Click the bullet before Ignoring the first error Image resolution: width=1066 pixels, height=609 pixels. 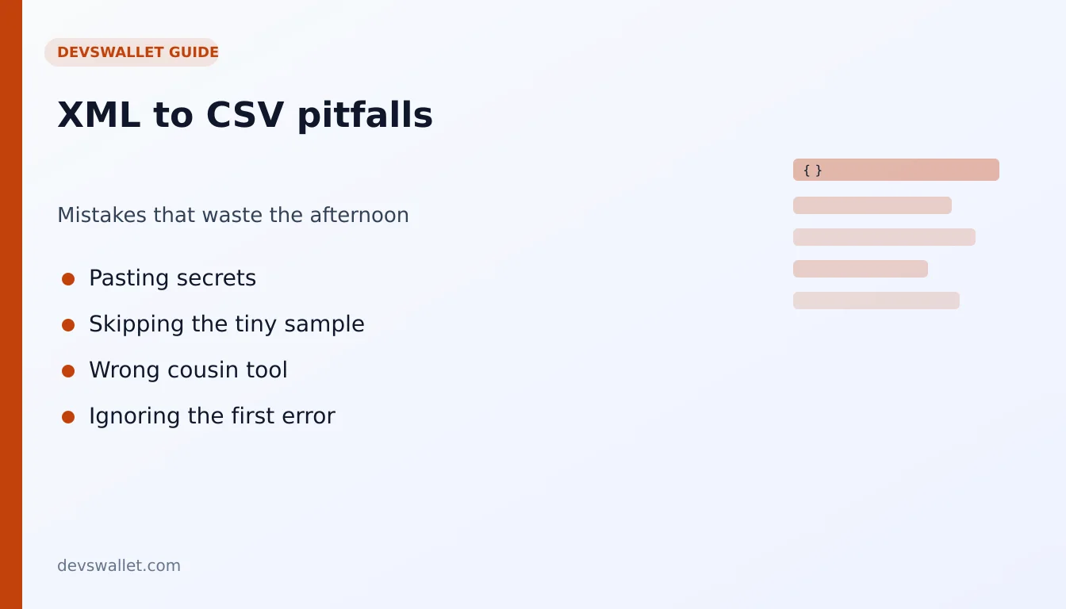(68, 417)
